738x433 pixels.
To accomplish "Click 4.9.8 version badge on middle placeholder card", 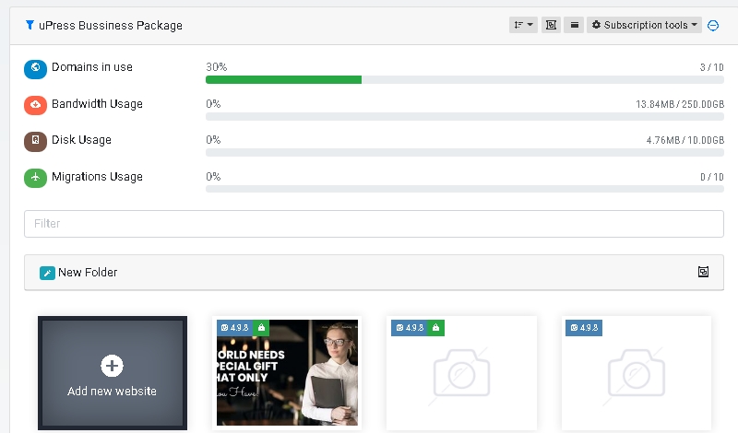I will coord(409,328).
